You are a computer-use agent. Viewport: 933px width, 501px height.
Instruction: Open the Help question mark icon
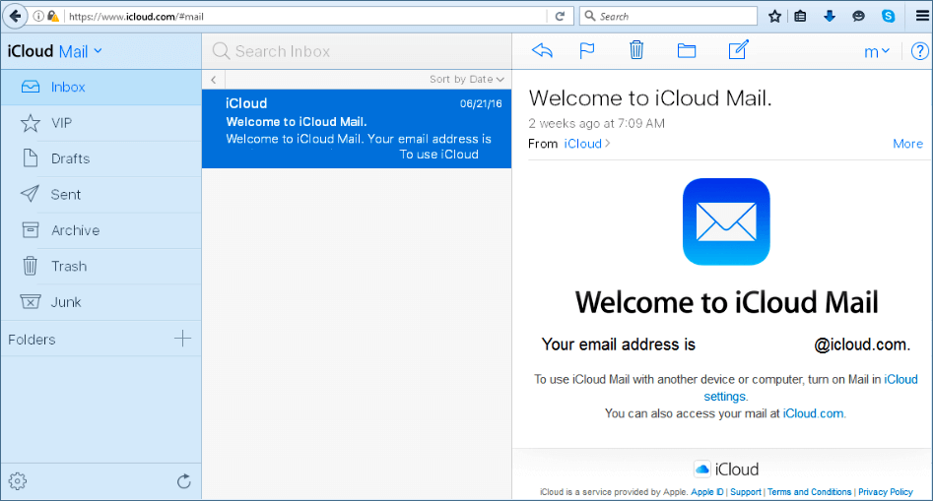[920, 52]
